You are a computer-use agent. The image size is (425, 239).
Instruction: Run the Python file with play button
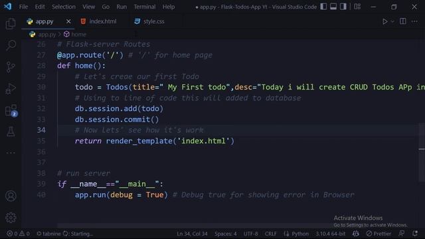[x=384, y=21]
